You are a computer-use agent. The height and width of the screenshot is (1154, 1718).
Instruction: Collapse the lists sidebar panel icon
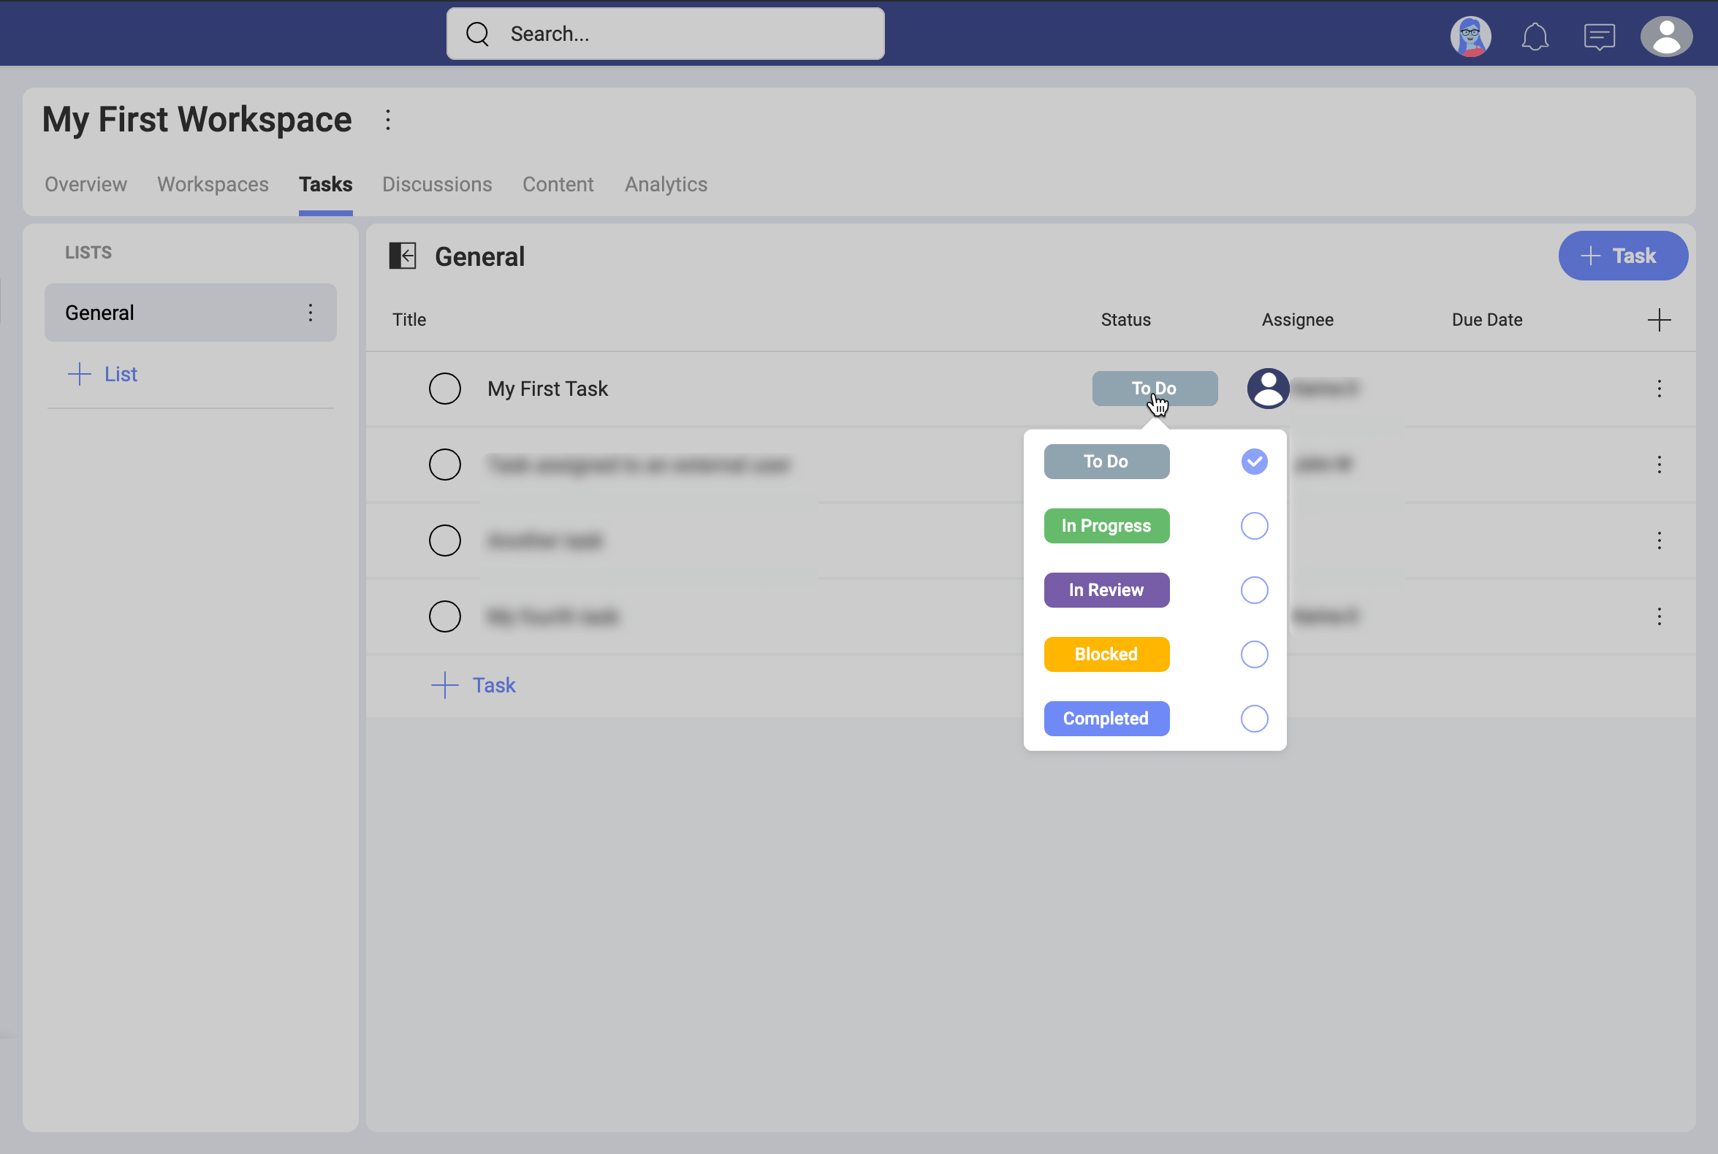pos(402,256)
